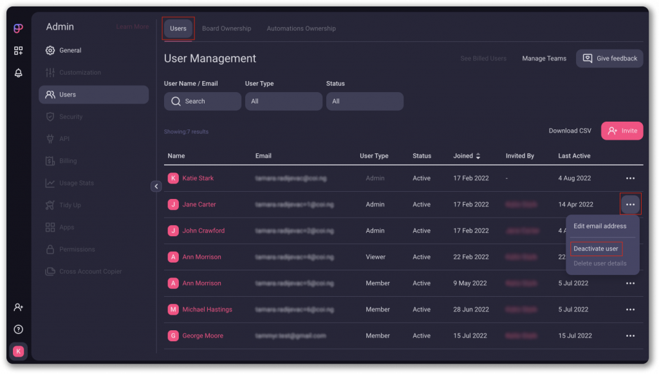This screenshot has width=659, height=374.
Task: Open the Status filter dropdown
Action: tap(364, 101)
